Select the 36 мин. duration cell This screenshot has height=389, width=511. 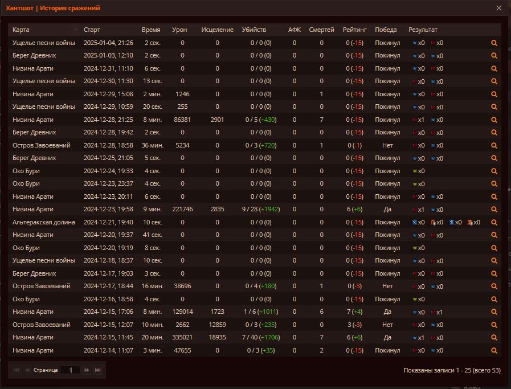[153, 145]
